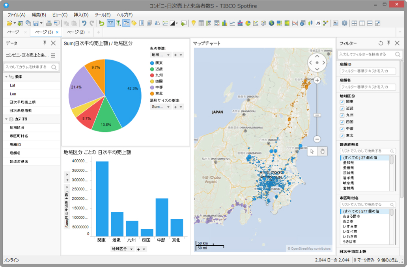Click the recommendations lightbulb icon
The width and height of the screenshot is (407, 267).
pos(194,23)
